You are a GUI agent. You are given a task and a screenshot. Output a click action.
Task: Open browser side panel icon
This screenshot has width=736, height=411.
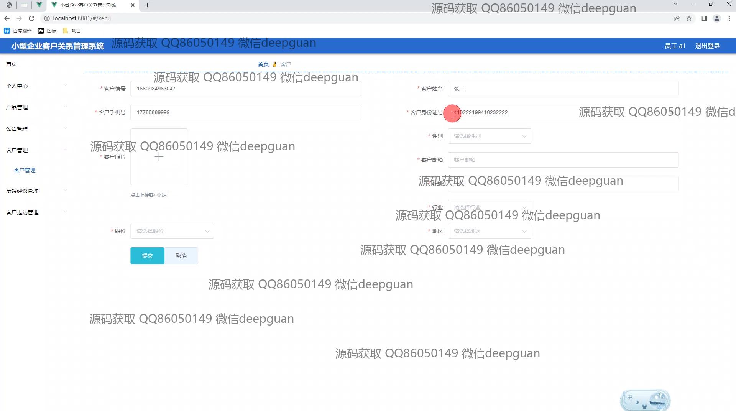[704, 18]
